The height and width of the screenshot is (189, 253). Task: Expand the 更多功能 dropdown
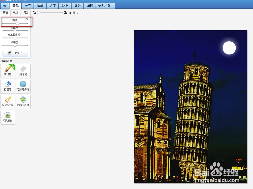tap(106, 6)
